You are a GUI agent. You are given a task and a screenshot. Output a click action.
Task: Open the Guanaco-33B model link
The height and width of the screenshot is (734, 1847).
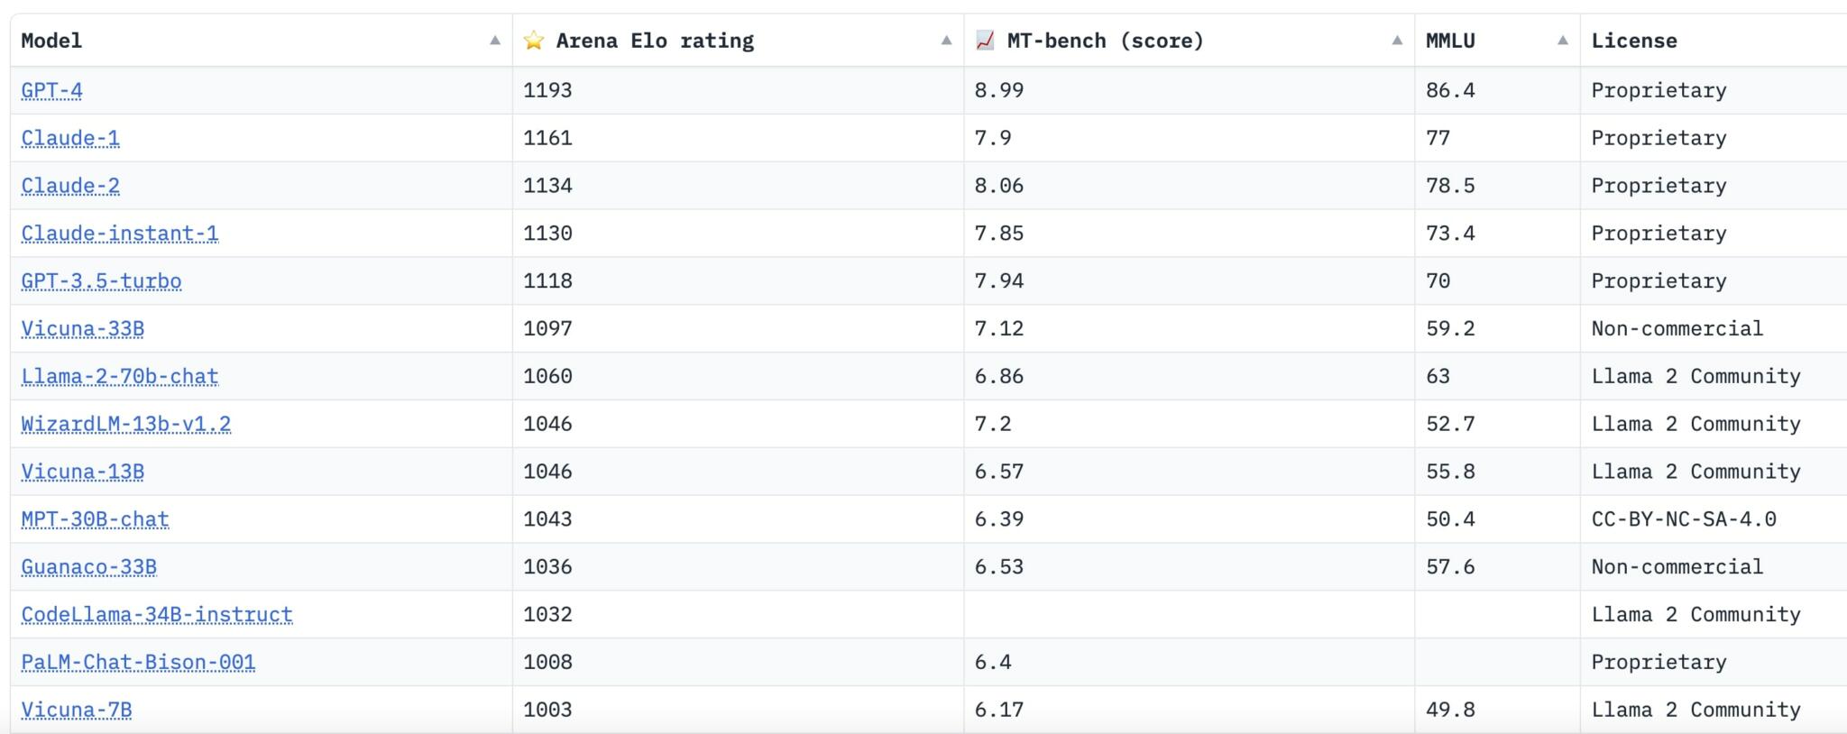point(88,566)
